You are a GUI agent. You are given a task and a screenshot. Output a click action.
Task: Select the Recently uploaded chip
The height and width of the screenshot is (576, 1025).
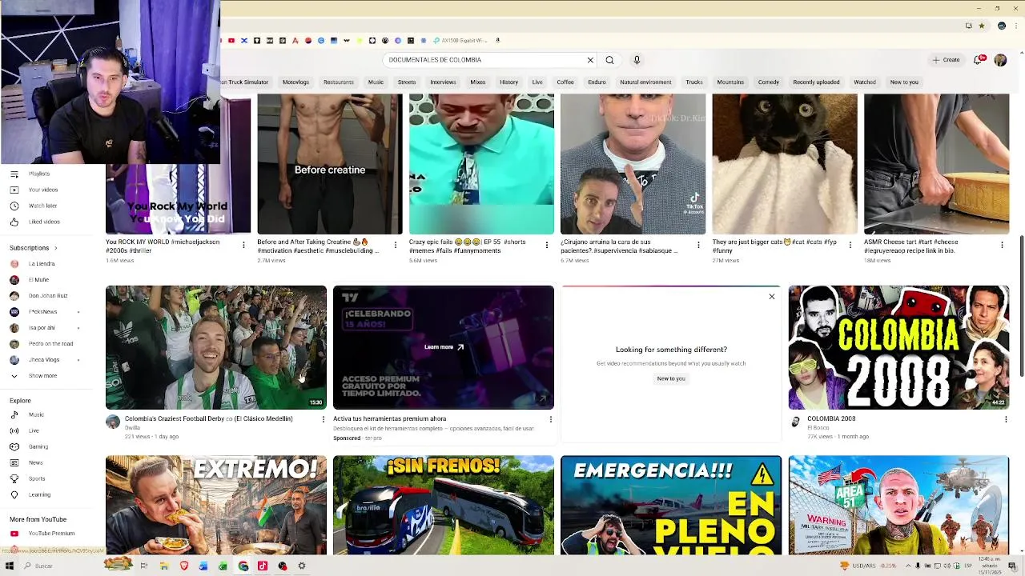816,82
